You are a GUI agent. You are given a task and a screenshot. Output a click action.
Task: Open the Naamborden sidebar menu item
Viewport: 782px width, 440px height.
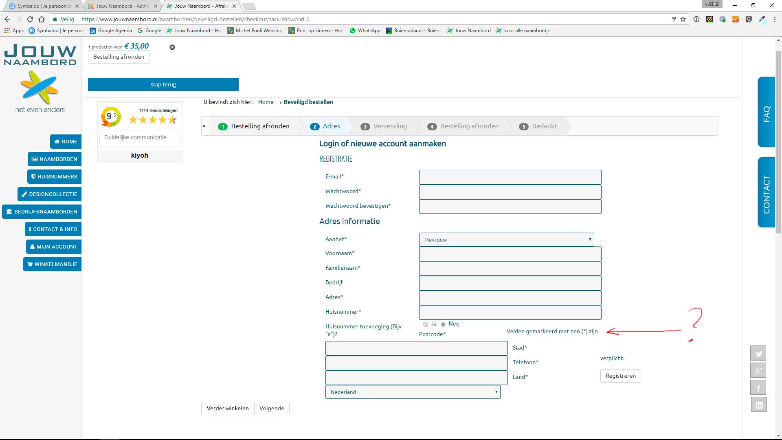55,159
